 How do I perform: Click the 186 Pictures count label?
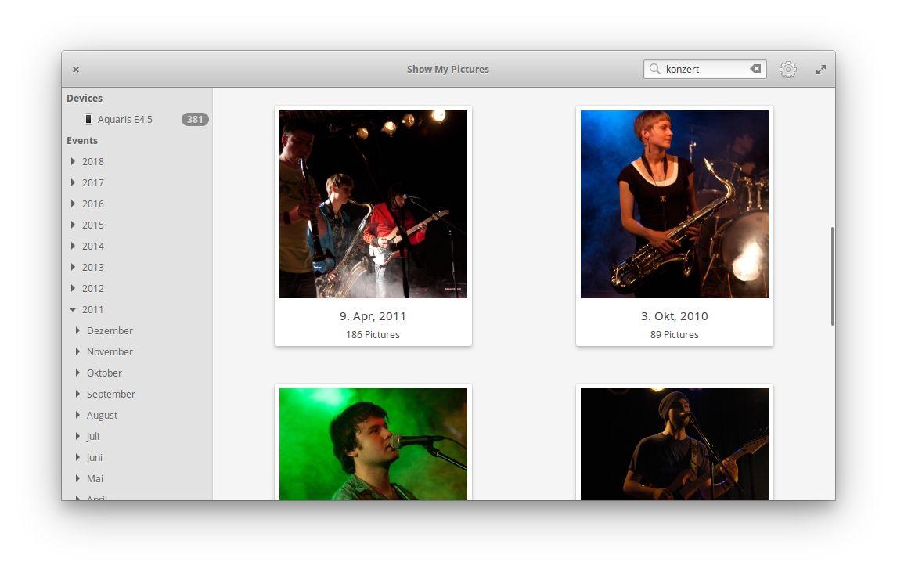click(x=373, y=334)
